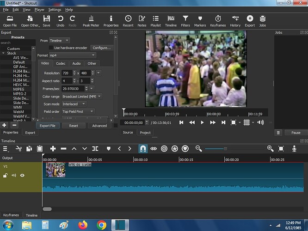The width and height of the screenshot is (308, 231).
Task: Toggle timeline Snap magnet icon
Action: coord(143,149)
